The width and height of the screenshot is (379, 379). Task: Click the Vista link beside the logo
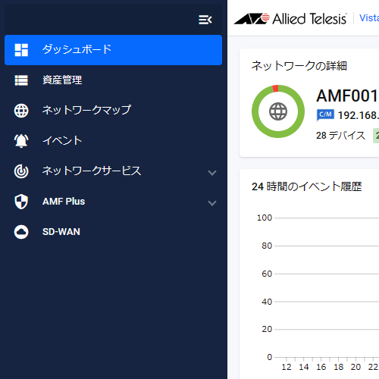pos(369,18)
